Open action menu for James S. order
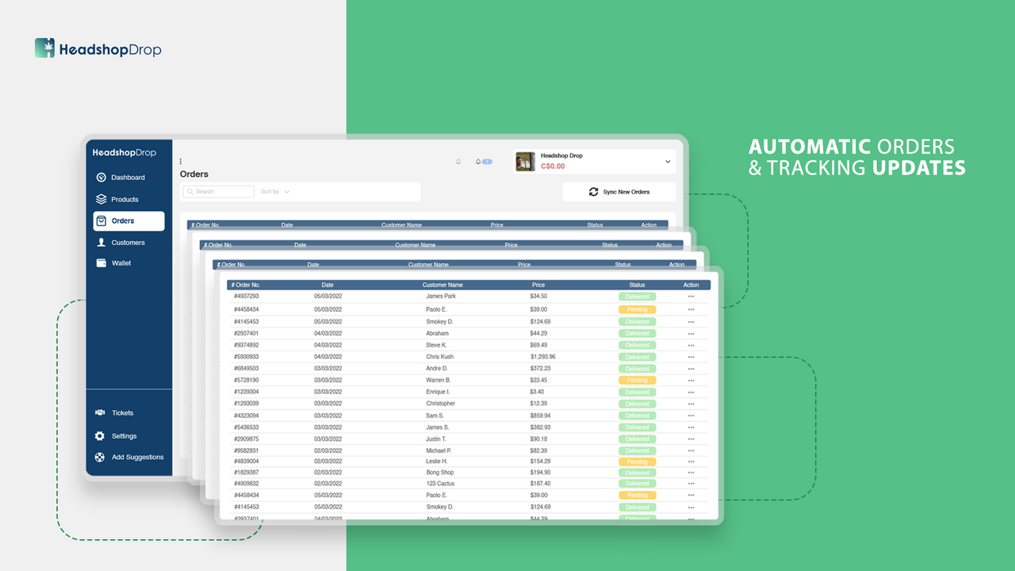Image resolution: width=1015 pixels, height=571 pixels. coord(691,427)
